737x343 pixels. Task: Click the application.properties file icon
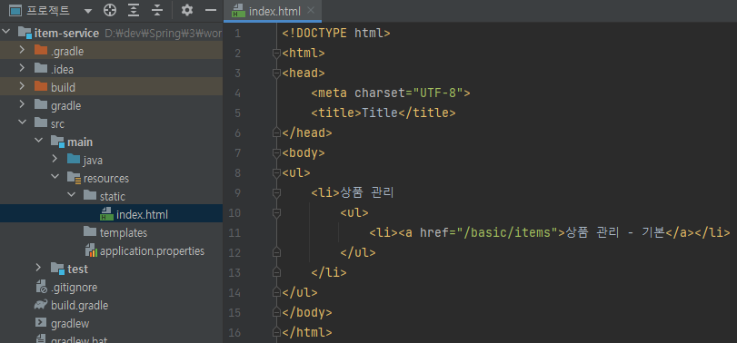(x=91, y=251)
